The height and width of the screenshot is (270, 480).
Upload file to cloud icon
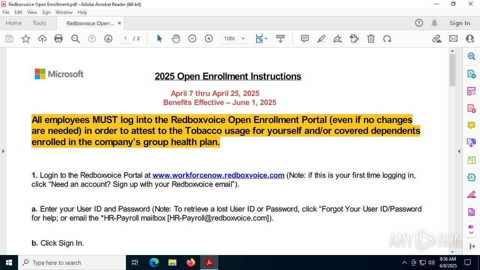[42, 39]
